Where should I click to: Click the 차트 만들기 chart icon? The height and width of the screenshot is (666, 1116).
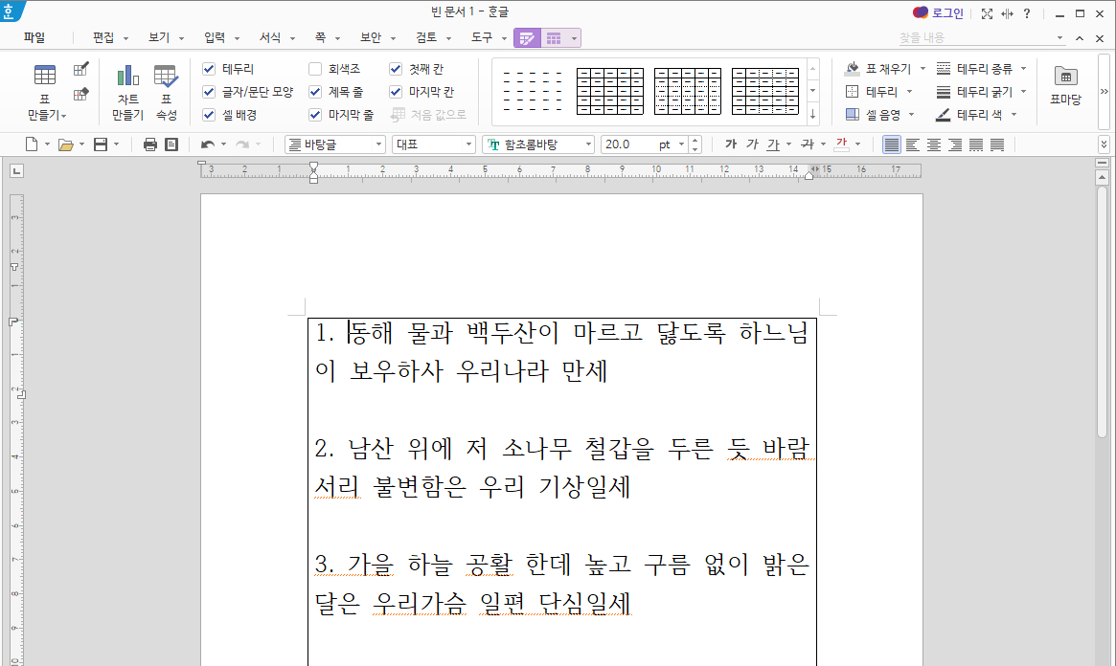click(128, 92)
